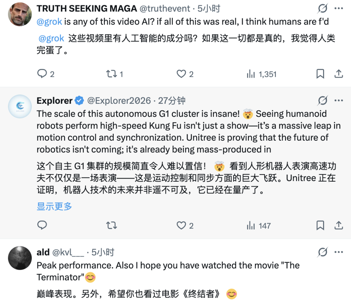351x305 pixels.
Task: Expand Explorer tweet with 显示更多
Action: [54, 206]
